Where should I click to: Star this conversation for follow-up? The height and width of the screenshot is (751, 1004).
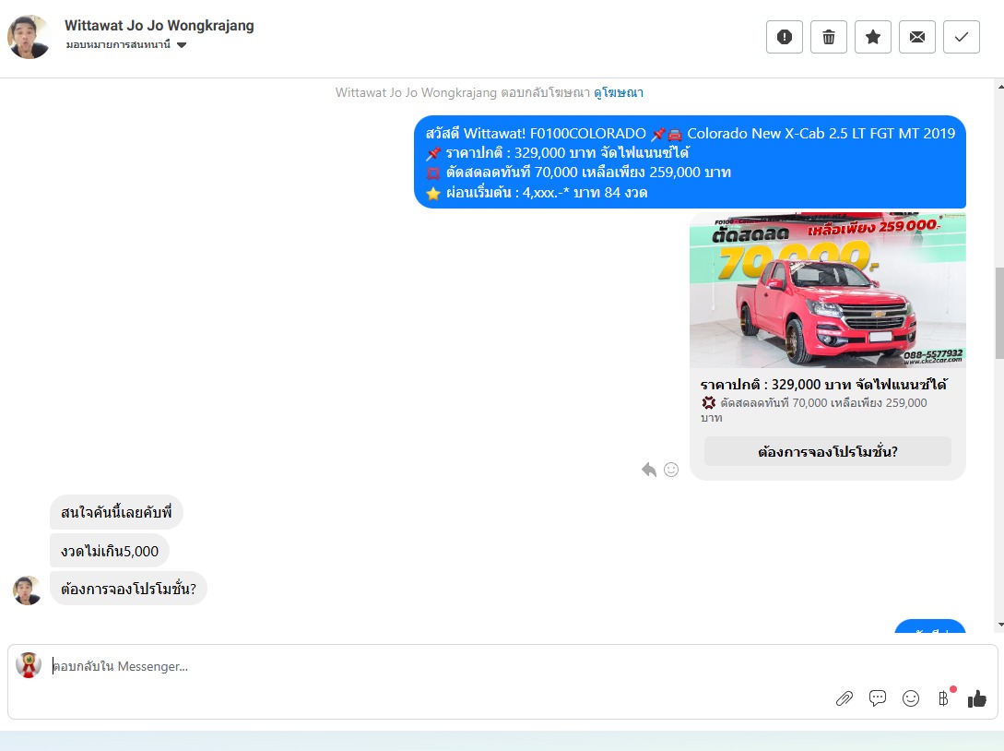[x=873, y=37]
